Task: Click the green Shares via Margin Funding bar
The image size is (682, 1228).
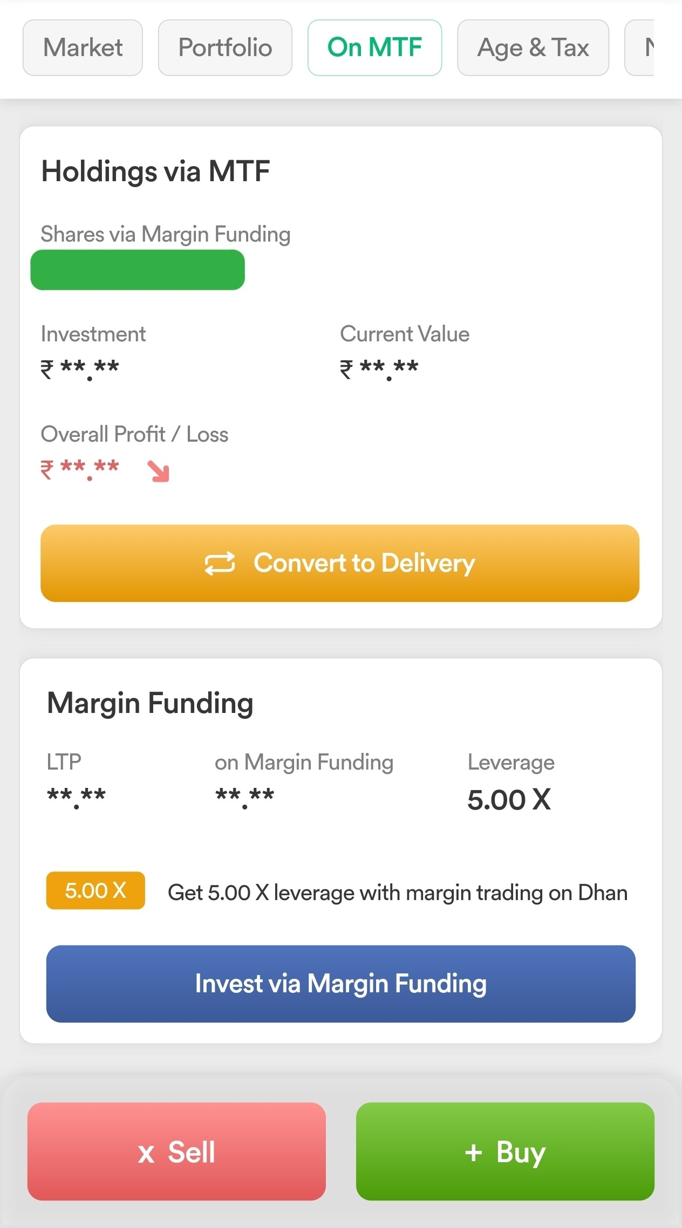Action: click(x=138, y=270)
